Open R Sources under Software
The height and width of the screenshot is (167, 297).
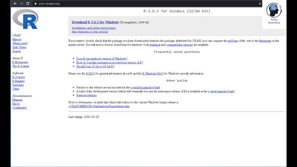point(19,77)
